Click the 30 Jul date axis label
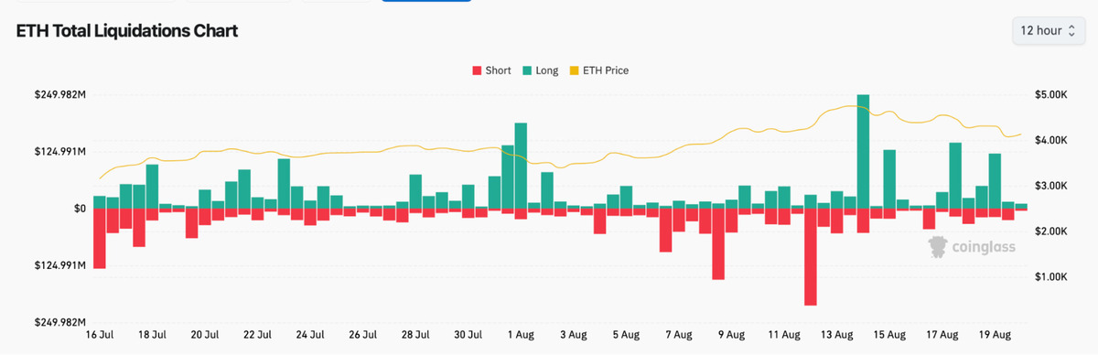Viewport: 1098px width, 355px height. [x=468, y=335]
